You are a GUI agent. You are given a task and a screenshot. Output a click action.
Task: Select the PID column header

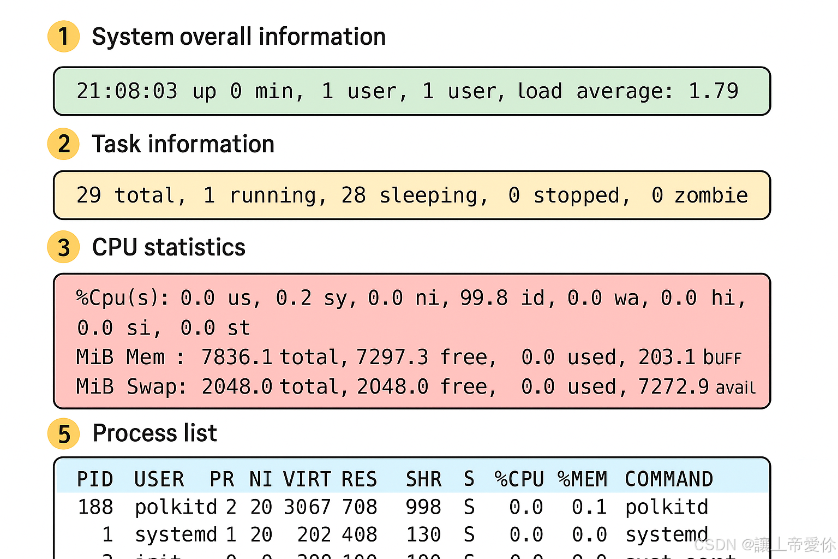[x=95, y=479]
